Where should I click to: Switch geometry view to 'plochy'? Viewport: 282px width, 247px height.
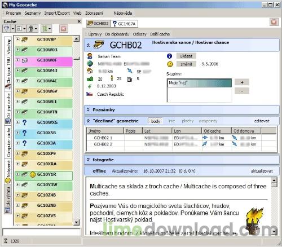[x=188, y=121]
